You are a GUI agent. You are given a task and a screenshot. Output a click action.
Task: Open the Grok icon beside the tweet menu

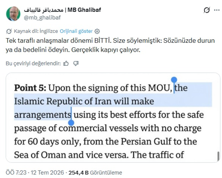click(207, 10)
